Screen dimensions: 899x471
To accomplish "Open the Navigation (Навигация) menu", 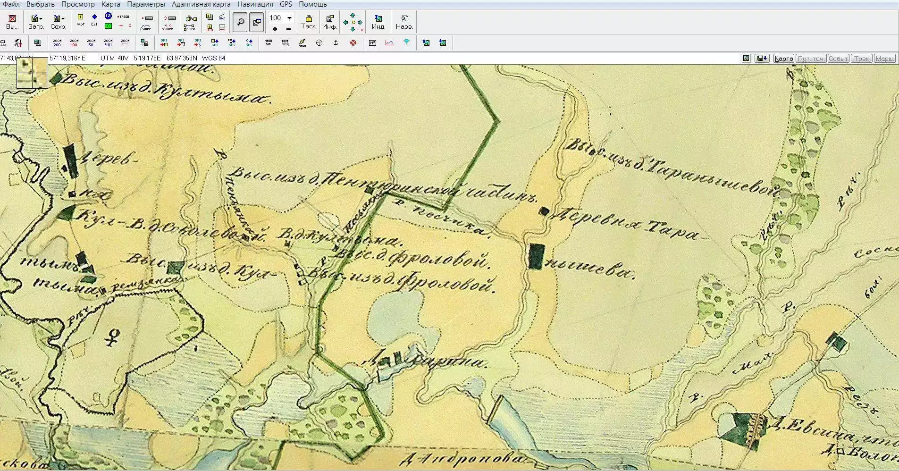I will 255,4.
